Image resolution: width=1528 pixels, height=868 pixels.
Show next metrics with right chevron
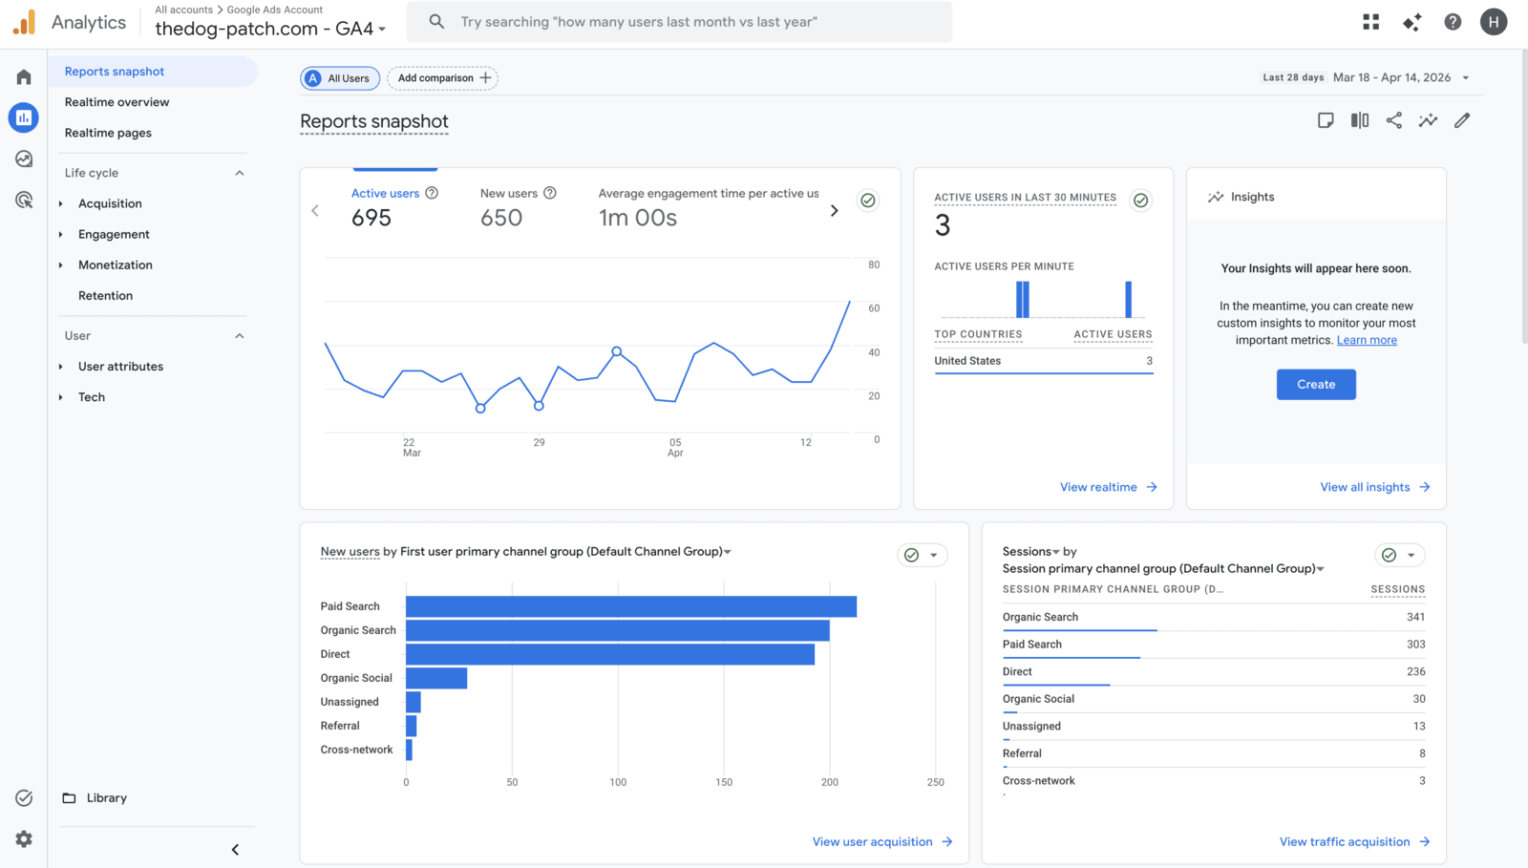pos(834,210)
